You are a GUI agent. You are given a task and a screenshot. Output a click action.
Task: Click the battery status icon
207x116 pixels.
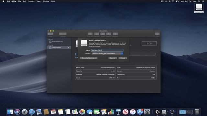(177, 1)
